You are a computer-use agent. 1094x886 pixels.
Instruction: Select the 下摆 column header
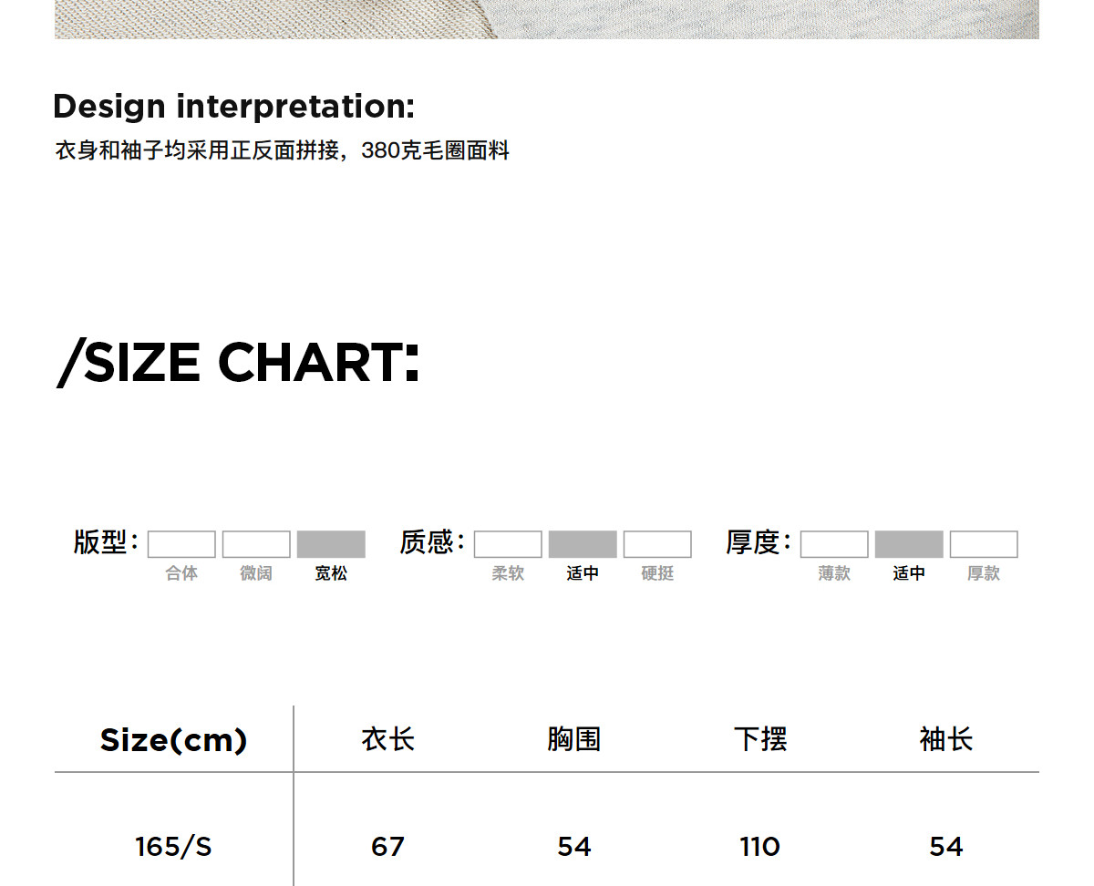point(759,738)
